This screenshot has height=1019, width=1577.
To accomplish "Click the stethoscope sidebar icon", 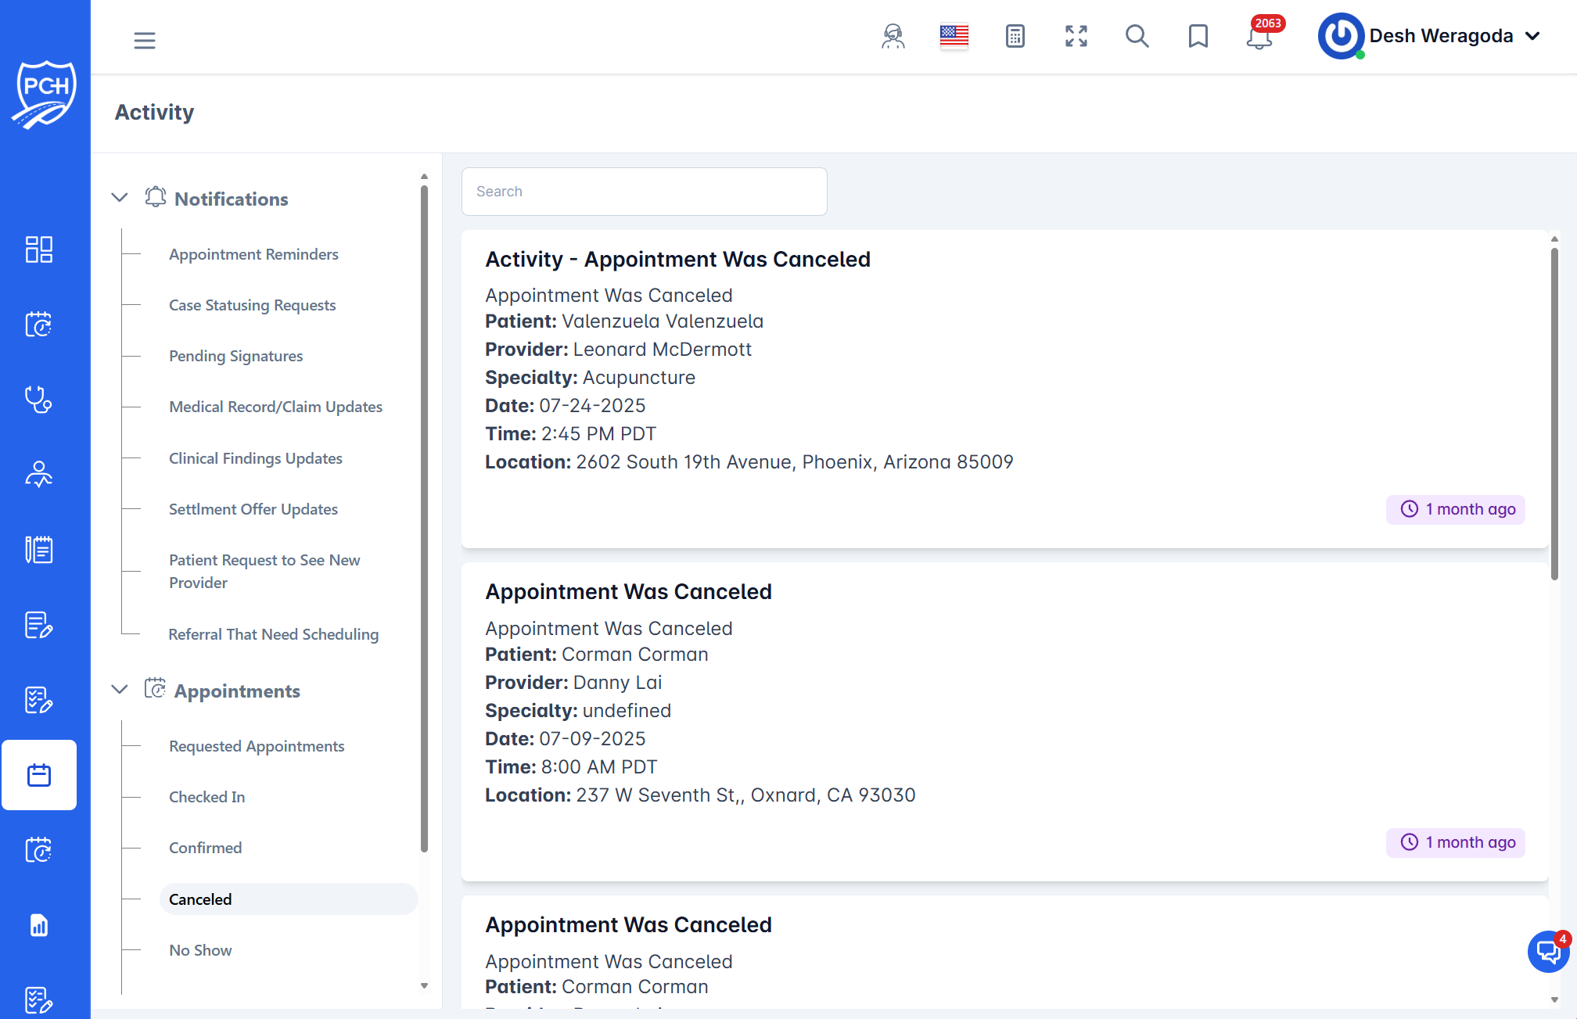I will [38, 400].
